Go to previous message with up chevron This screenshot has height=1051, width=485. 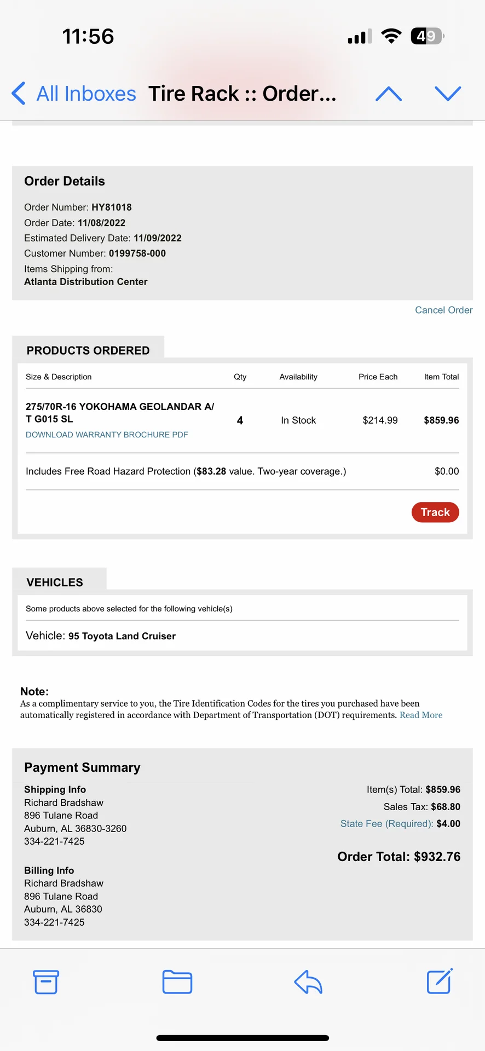tap(389, 94)
